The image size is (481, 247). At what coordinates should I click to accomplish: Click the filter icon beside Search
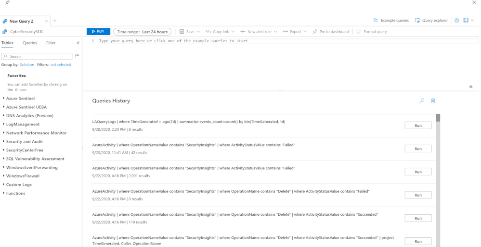click(77, 56)
